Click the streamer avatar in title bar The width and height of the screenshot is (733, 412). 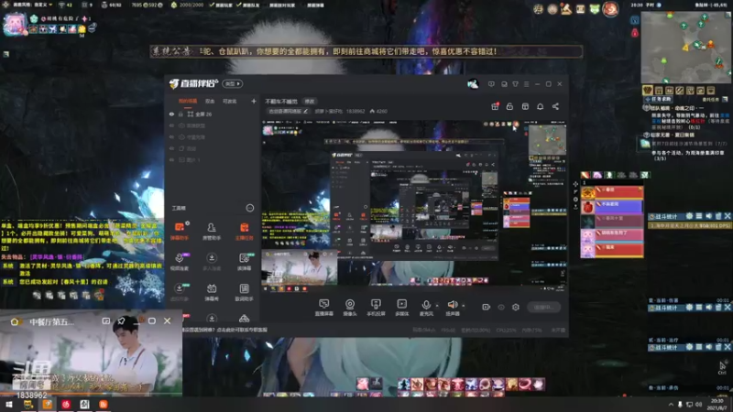473,83
